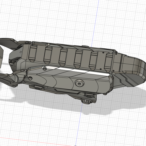Select the large round recessed boss on side panel

(x=80, y=83)
